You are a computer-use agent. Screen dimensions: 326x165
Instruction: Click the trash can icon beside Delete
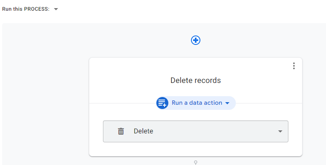click(x=121, y=131)
